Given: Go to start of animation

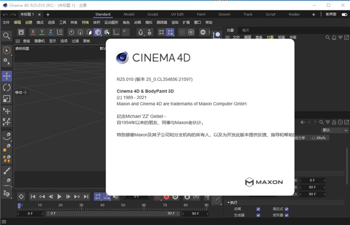Looking at the screenshot, I should 33,196.
